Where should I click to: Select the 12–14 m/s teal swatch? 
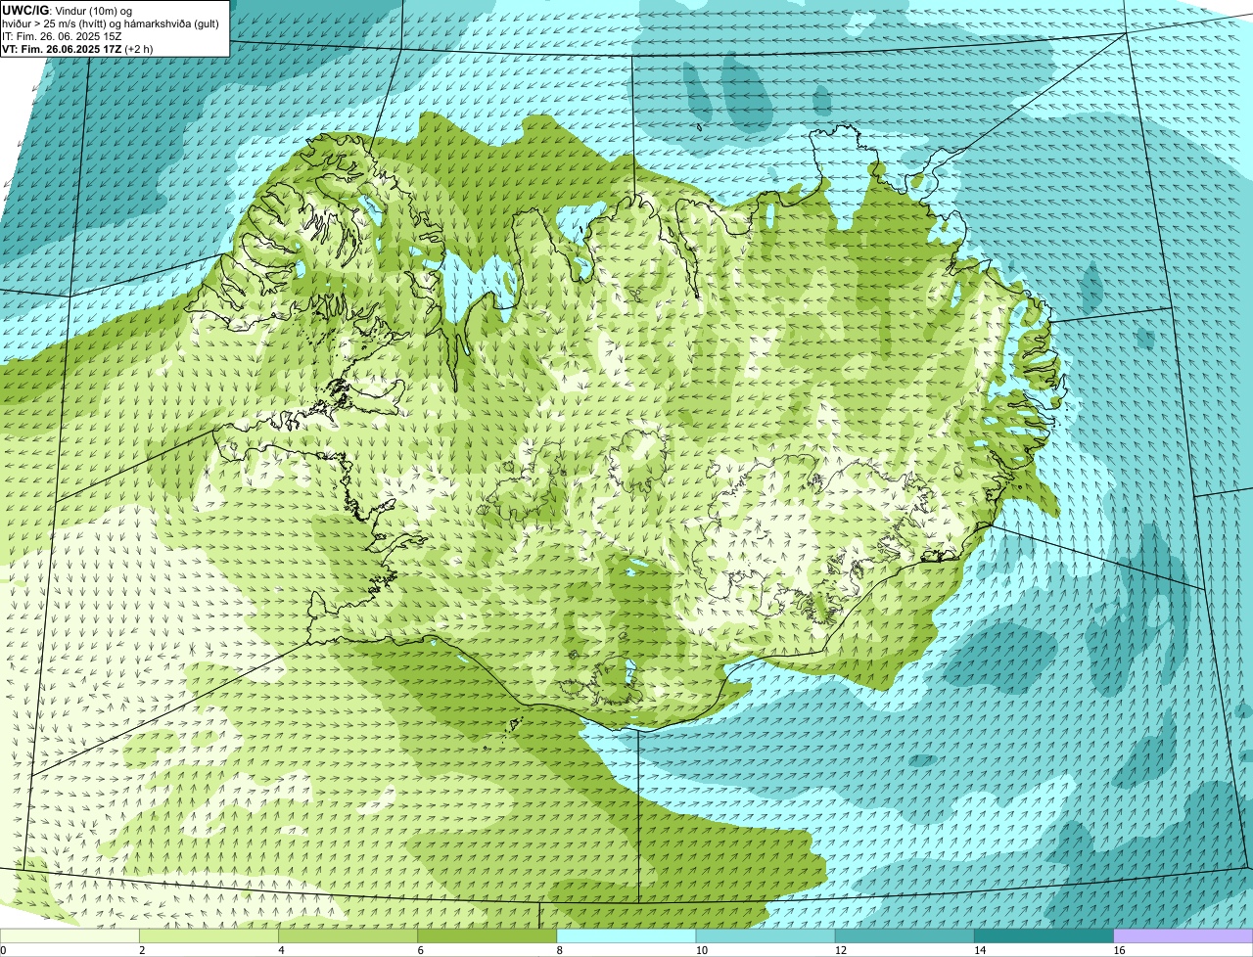905,935
